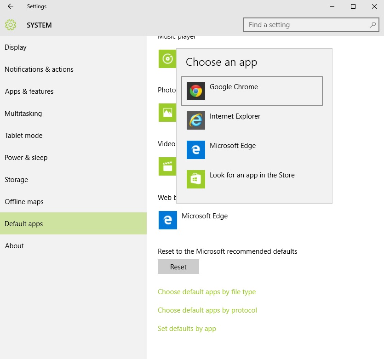This screenshot has height=359, width=384.
Task: Click the green Store bag icon
Action: 195,179
